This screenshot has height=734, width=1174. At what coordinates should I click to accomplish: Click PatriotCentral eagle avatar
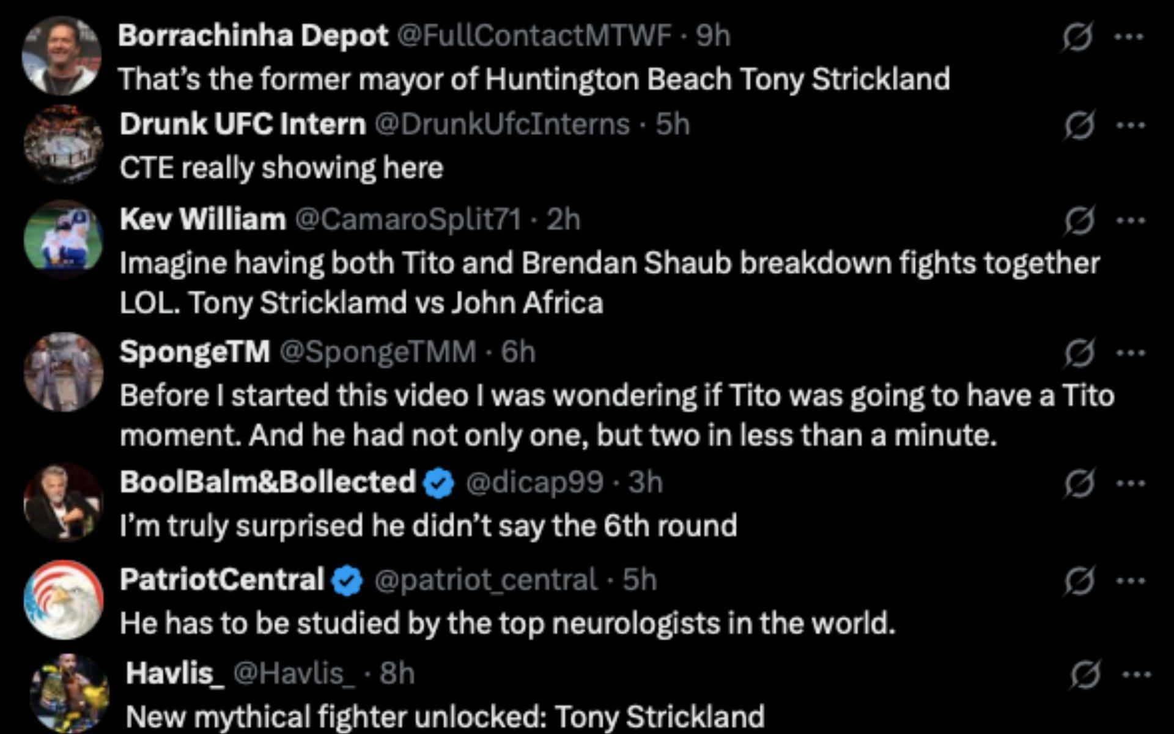(x=63, y=600)
